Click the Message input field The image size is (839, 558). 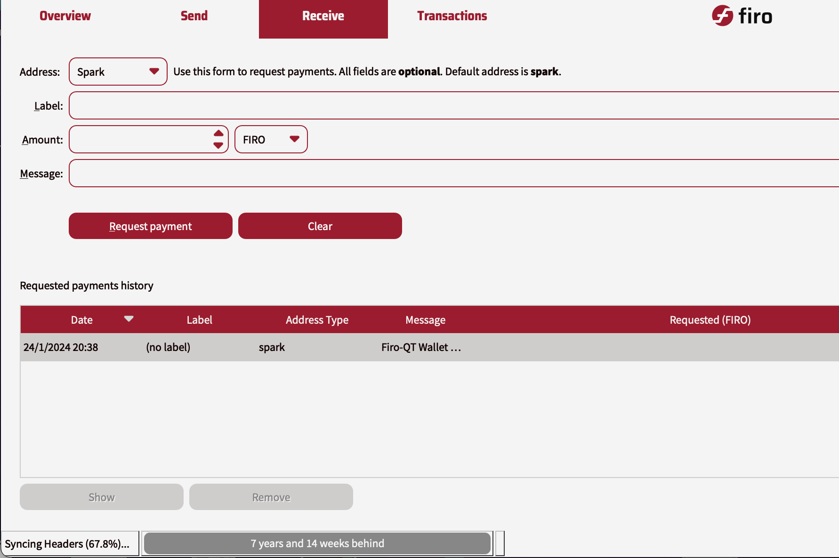point(454,173)
